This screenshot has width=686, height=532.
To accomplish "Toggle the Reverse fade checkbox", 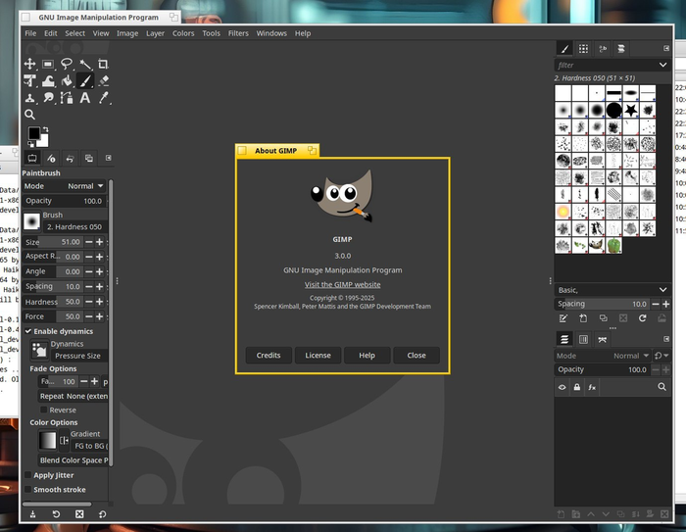I will 44,410.
